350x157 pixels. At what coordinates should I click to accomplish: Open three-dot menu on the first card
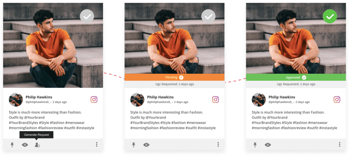point(97,145)
